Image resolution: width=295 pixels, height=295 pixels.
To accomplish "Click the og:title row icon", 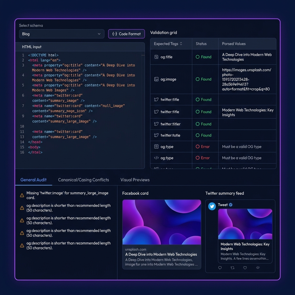I will [x=156, y=57].
